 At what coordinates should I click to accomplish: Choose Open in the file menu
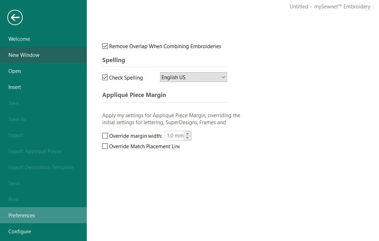pos(15,71)
